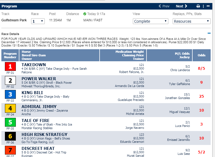Viewport: 215px width, 157px height.
Task: Click black program number 6 badge
Action: point(10,136)
